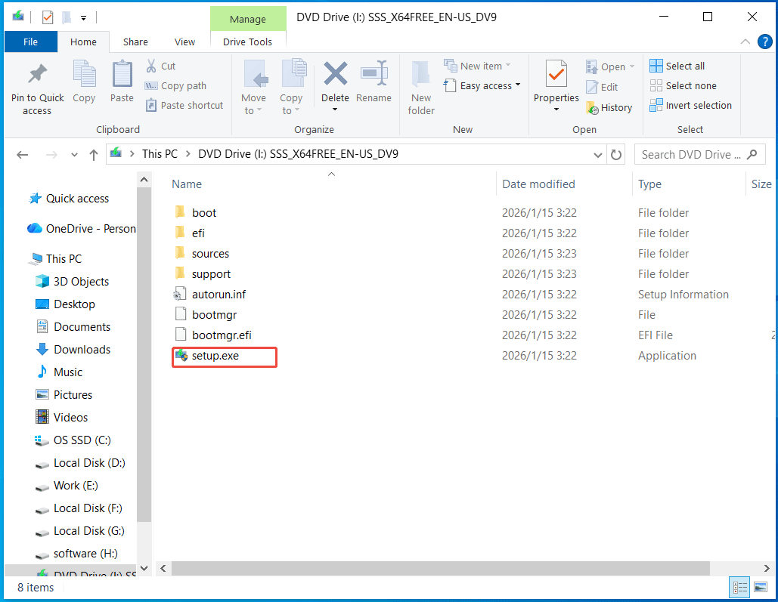Select Copy path in Clipboard group
Image resolution: width=778 pixels, height=602 pixels.
point(175,86)
